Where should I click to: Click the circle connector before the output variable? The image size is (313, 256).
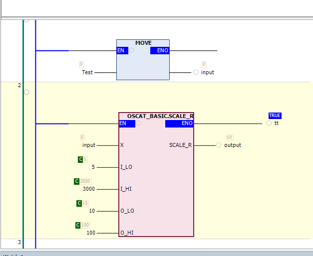coord(219,145)
